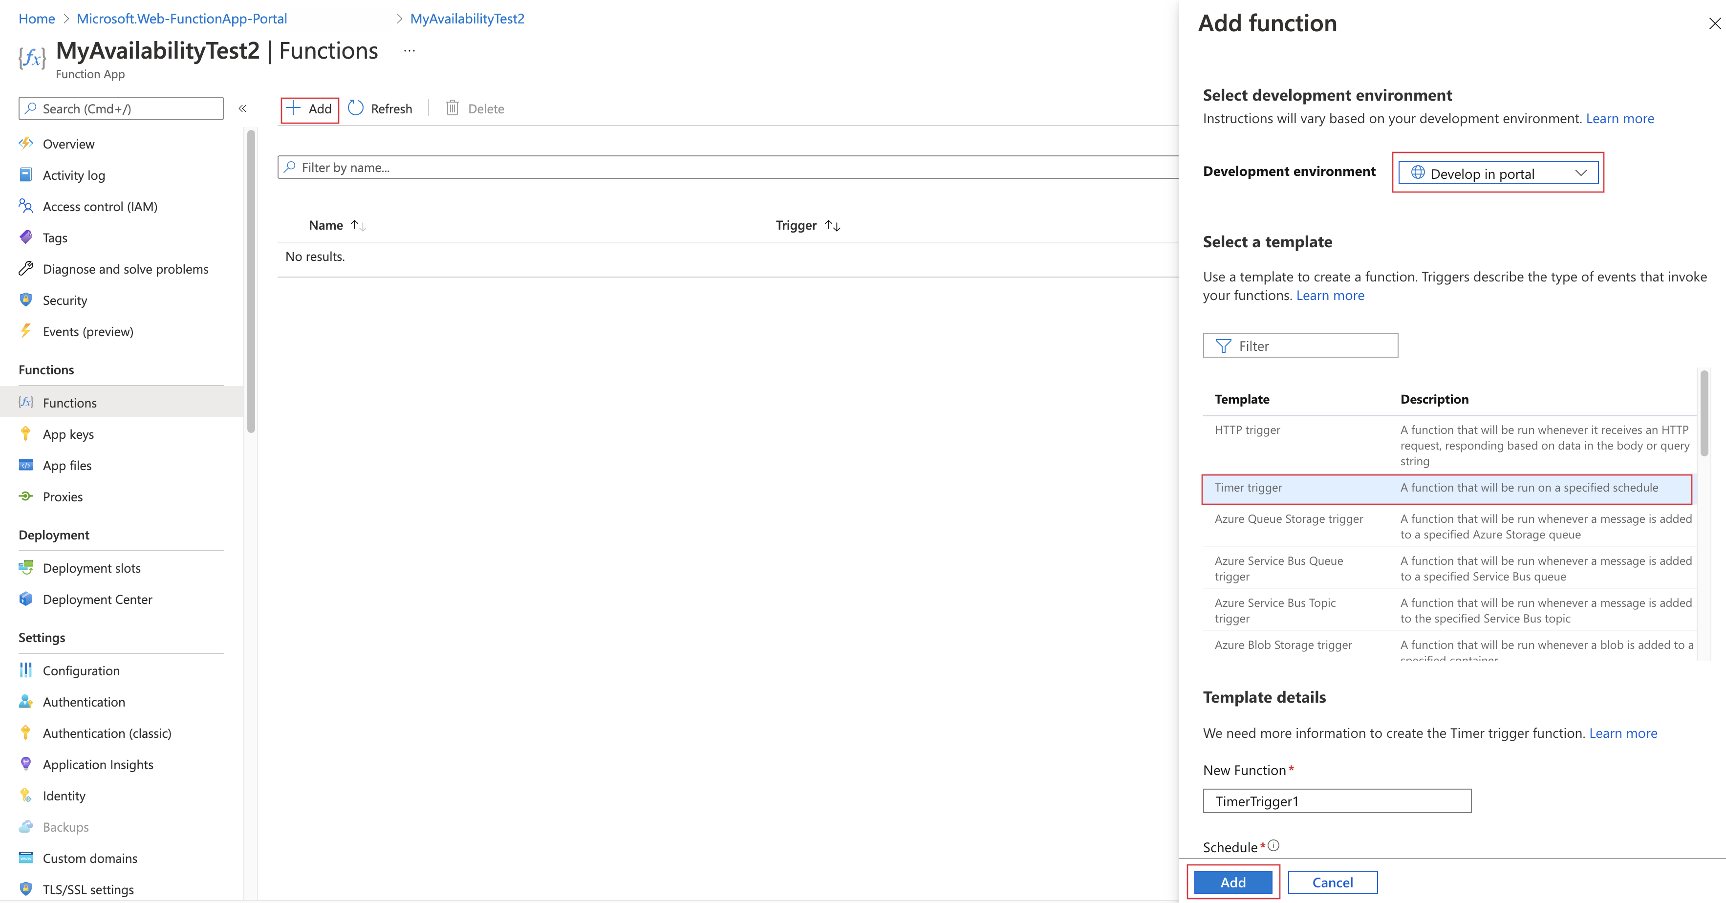Click the Tags icon in sidebar
The width and height of the screenshot is (1726, 903).
point(25,236)
